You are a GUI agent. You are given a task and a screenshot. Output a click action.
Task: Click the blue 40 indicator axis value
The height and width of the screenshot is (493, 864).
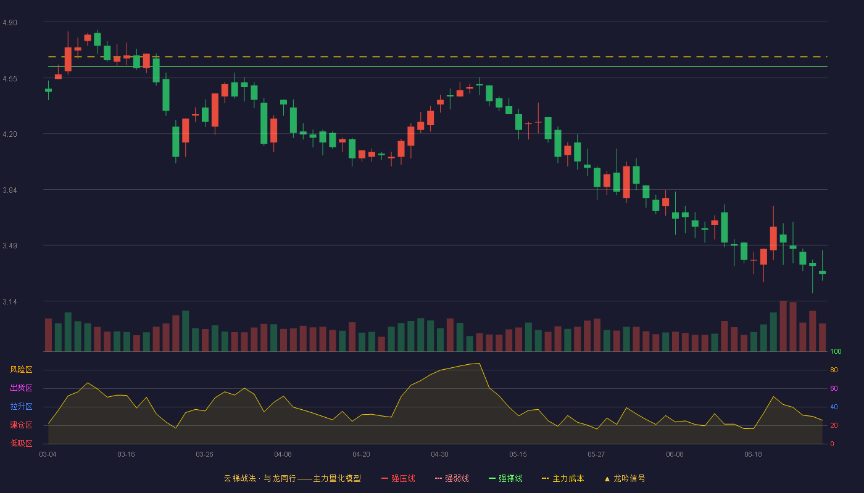tap(834, 407)
